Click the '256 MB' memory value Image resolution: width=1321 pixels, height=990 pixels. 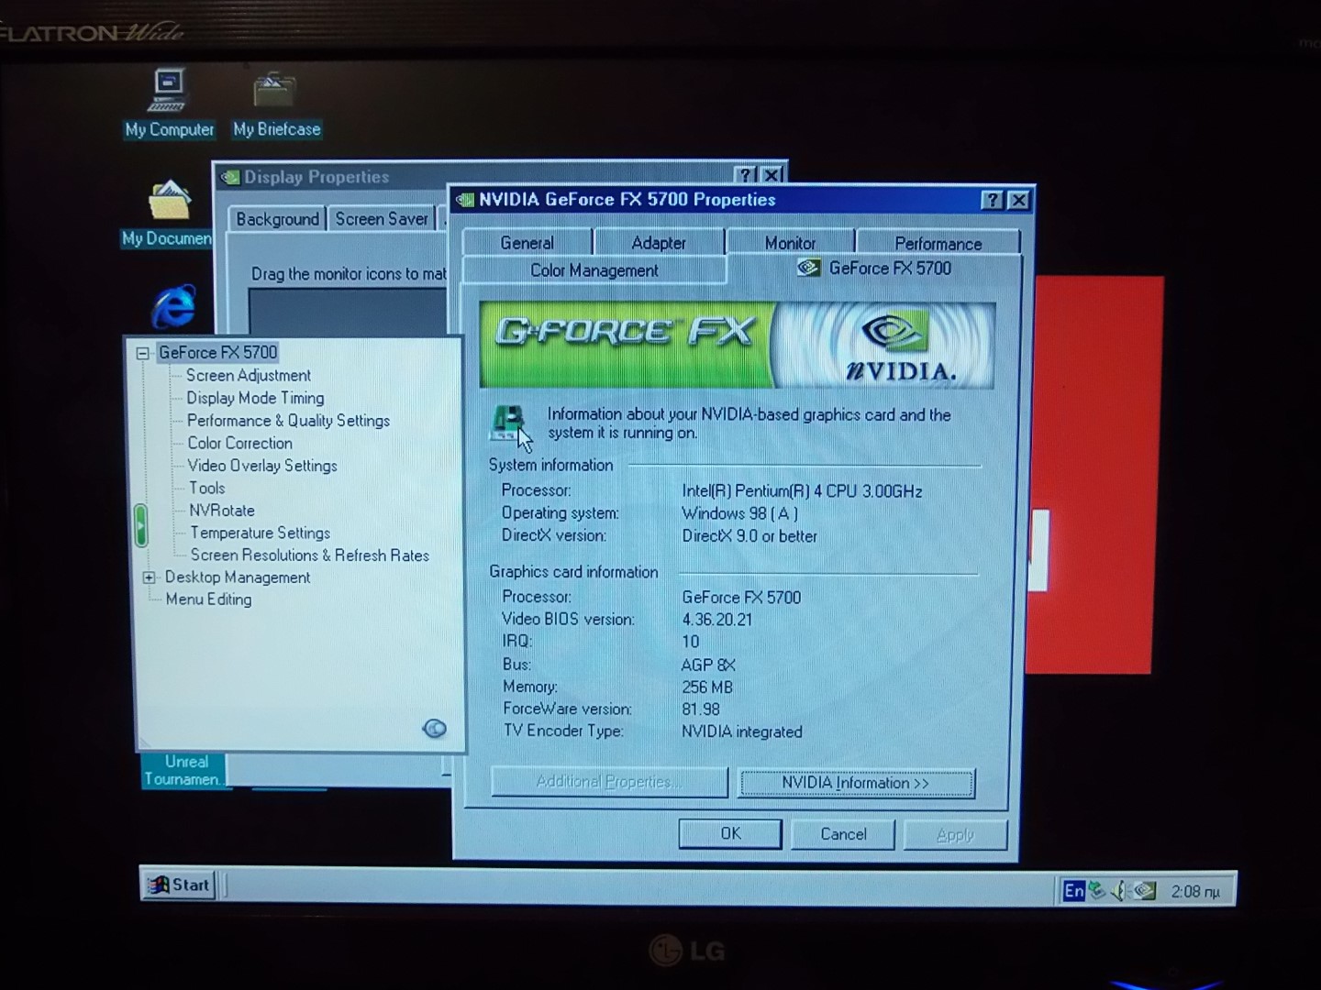click(706, 687)
